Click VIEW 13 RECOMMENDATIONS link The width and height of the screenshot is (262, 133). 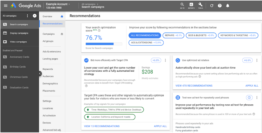[x=102, y=126]
